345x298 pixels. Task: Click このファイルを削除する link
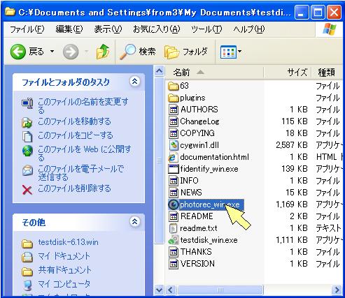74,188
